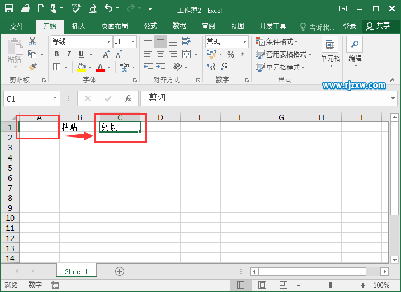401x292 pixels.
Task: Adjust the zoom slider handle
Action: pos(331,285)
